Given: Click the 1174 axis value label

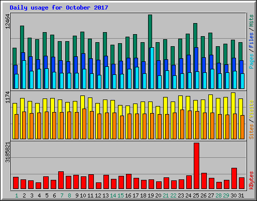Looking at the screenshot, I should [8, 97].
